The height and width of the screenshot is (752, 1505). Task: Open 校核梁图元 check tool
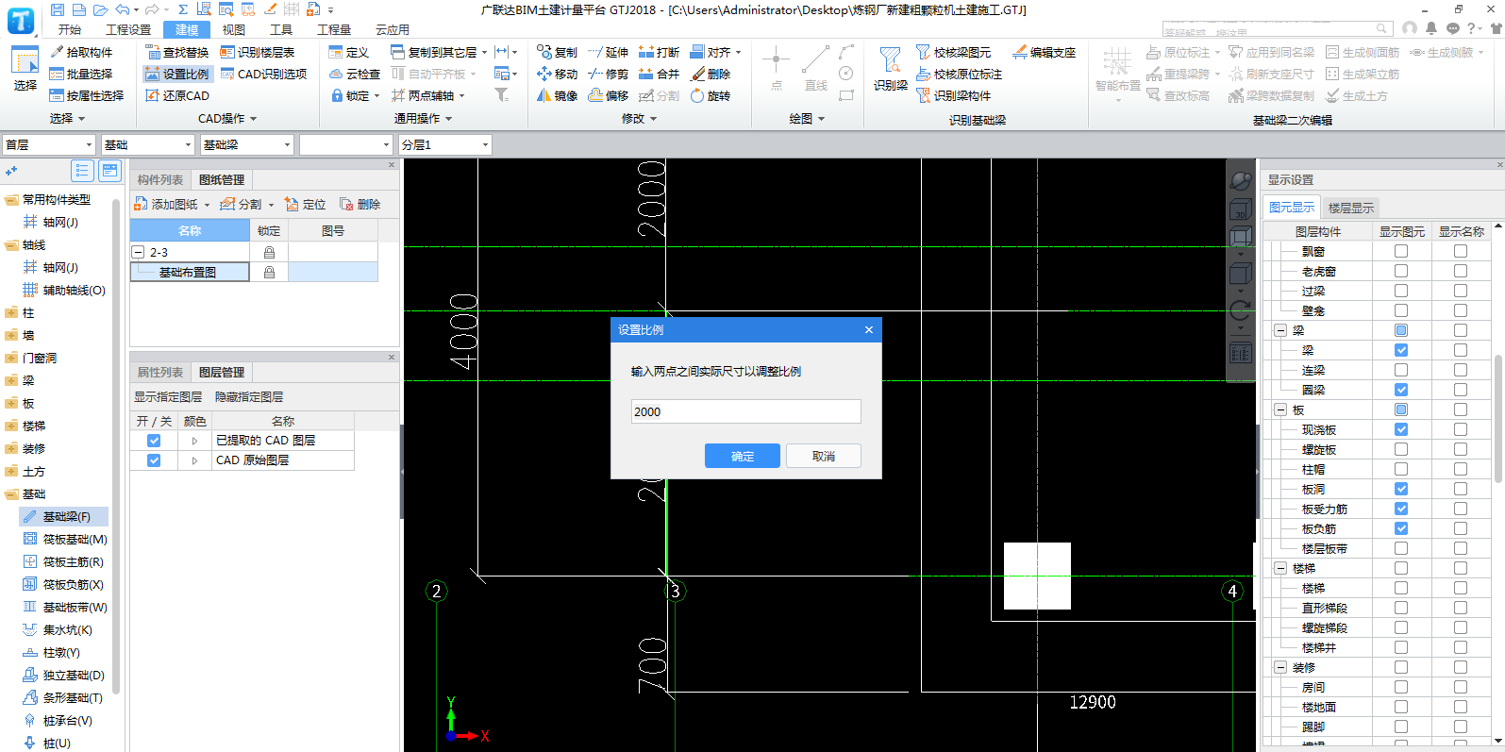953,52
